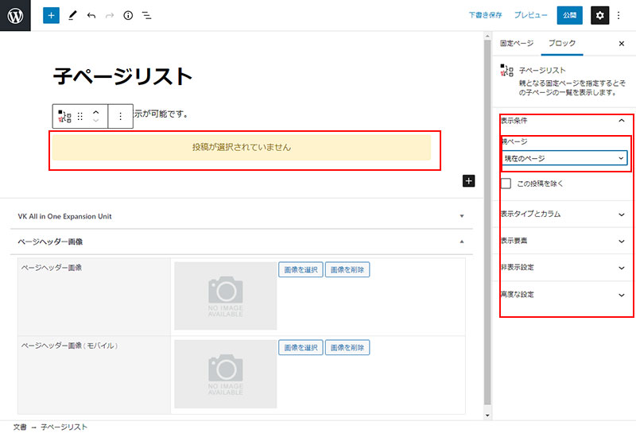Click the first 画像を選択 button
This screenshot has height=433, width=636.
pos(300,269)
